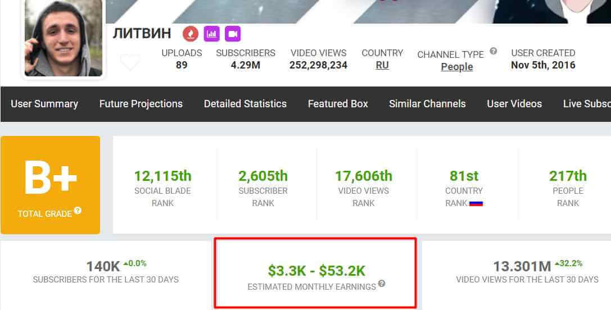Click the channel name ЛИТВИН
Viewport: 611px width, 310px height.
[142, 34]
